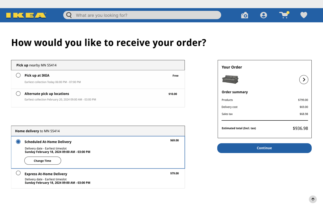Viewport: 323px width, 209px height.
Task: Click the sofa product thumbnail
Action: click(x=230, y=80)
